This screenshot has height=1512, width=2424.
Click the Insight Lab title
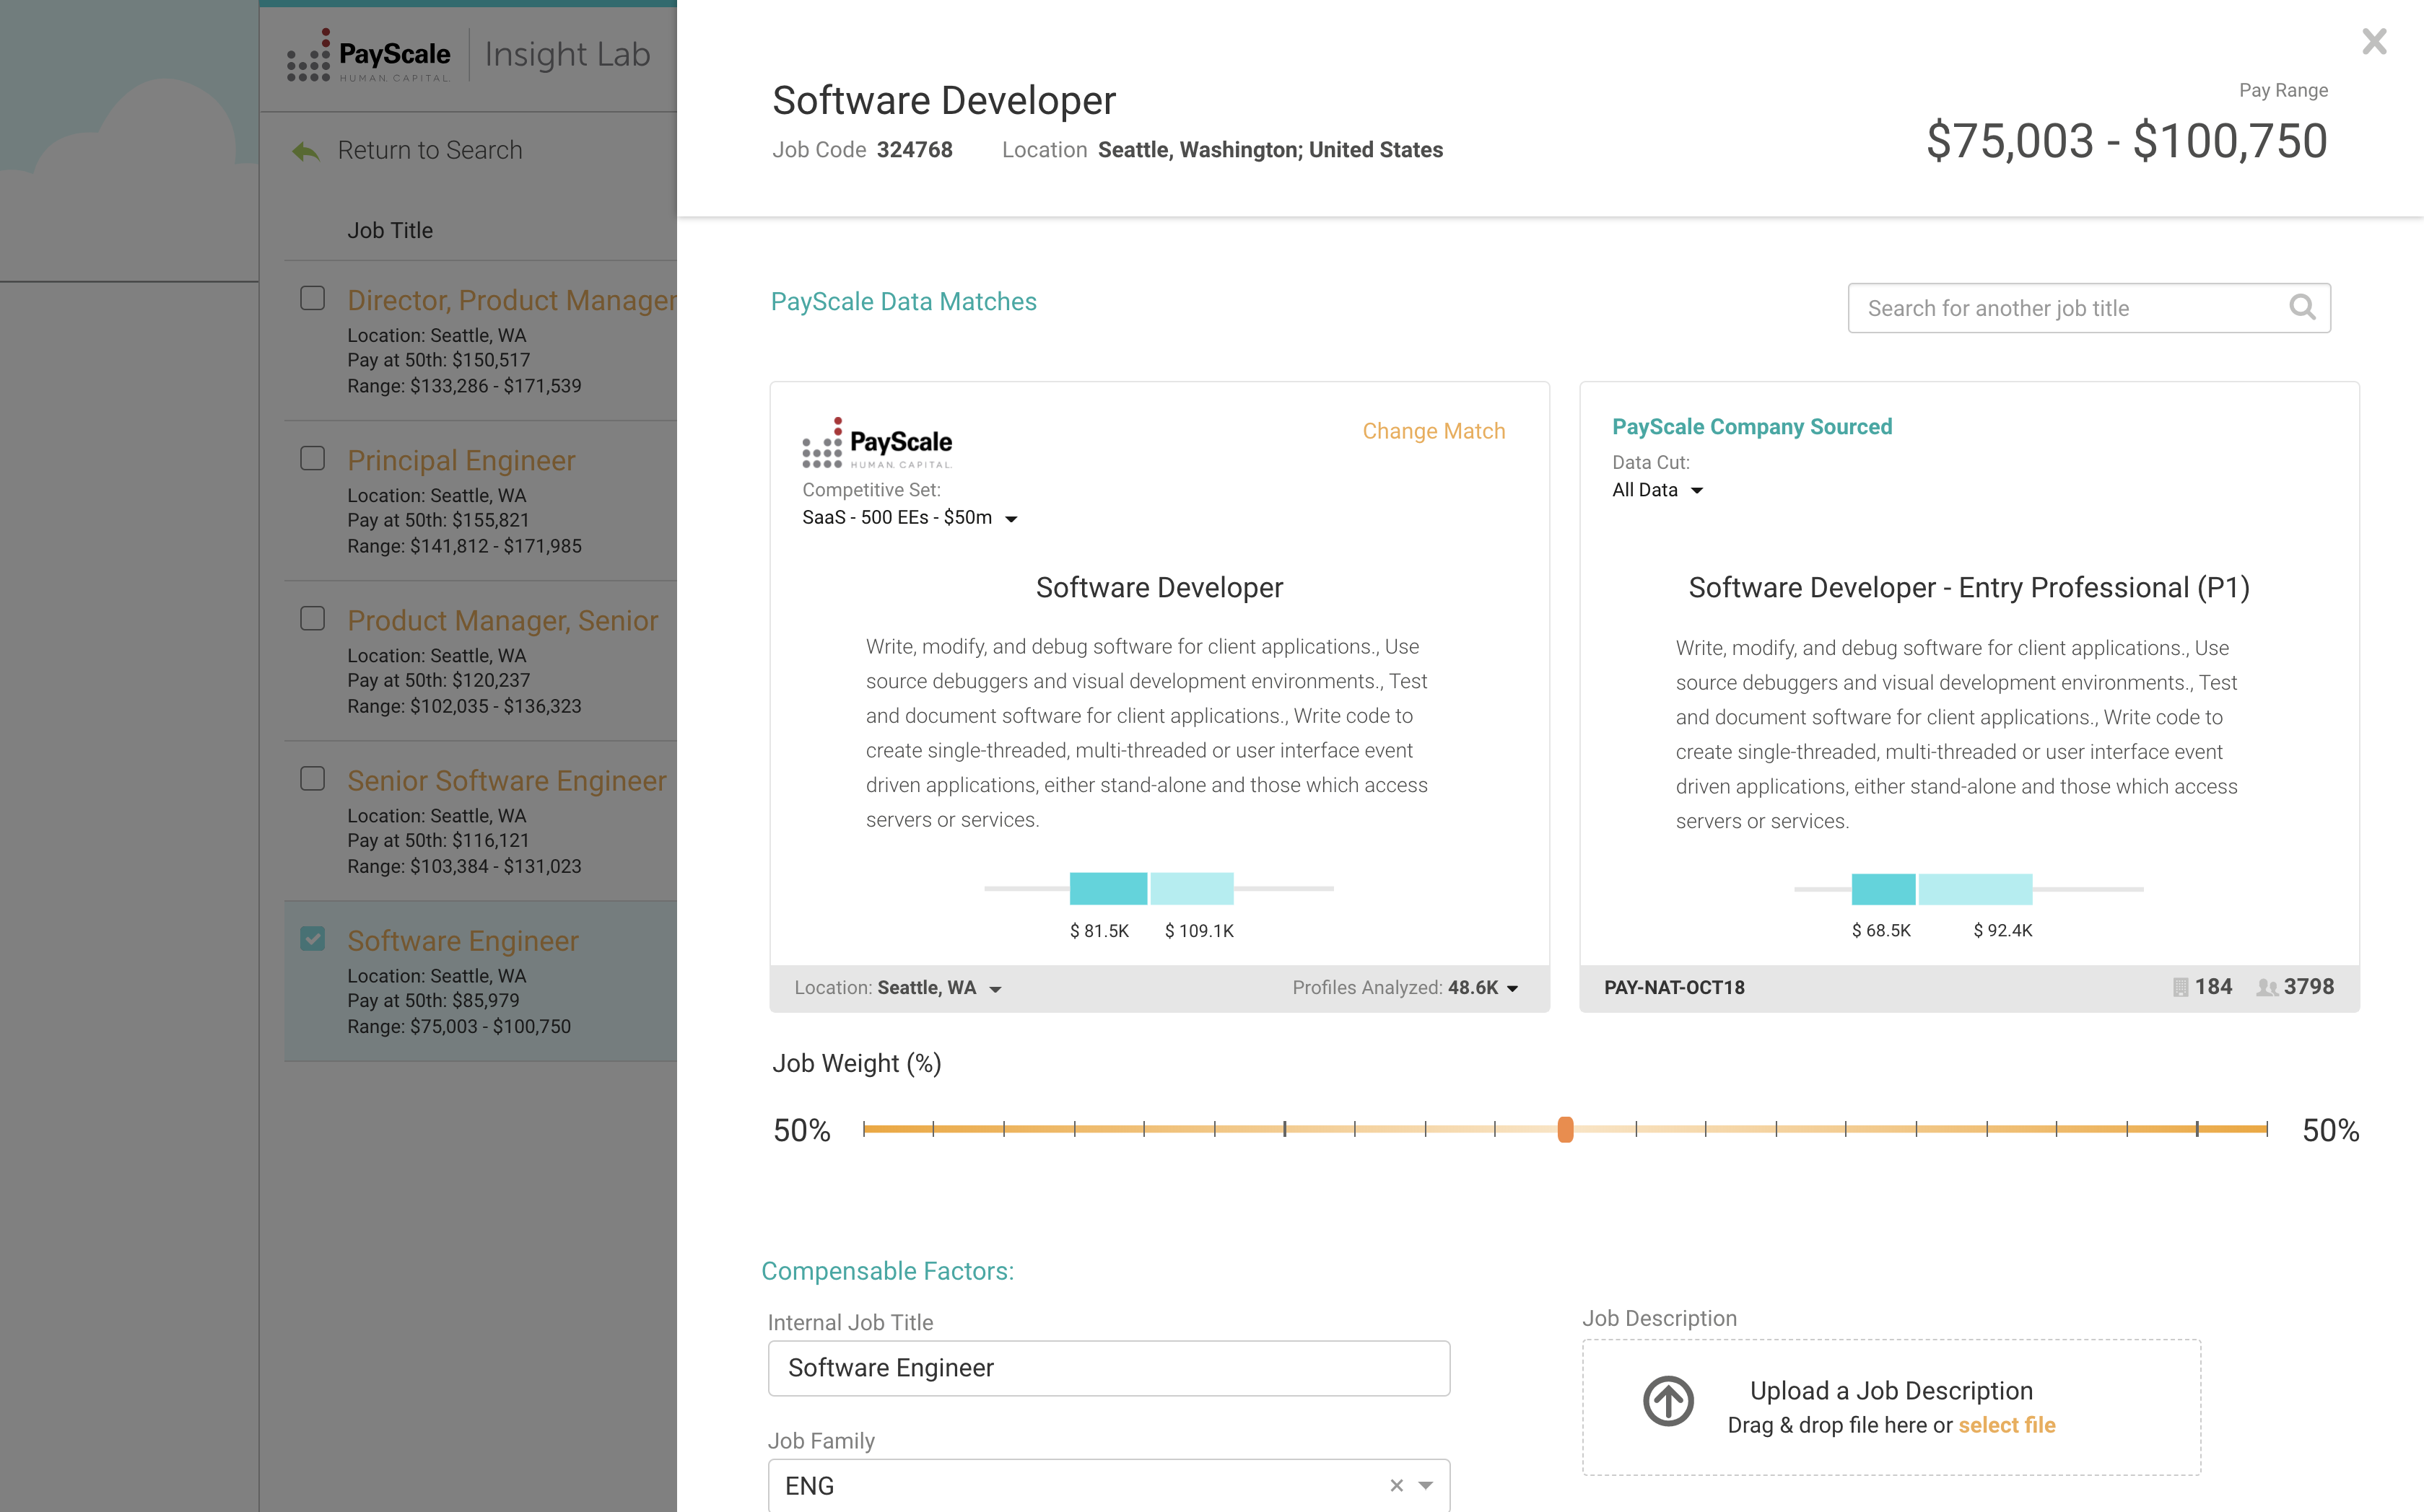point(567,55)
